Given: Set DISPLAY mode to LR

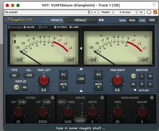Looking at the screenshot, I should point(16,87).
